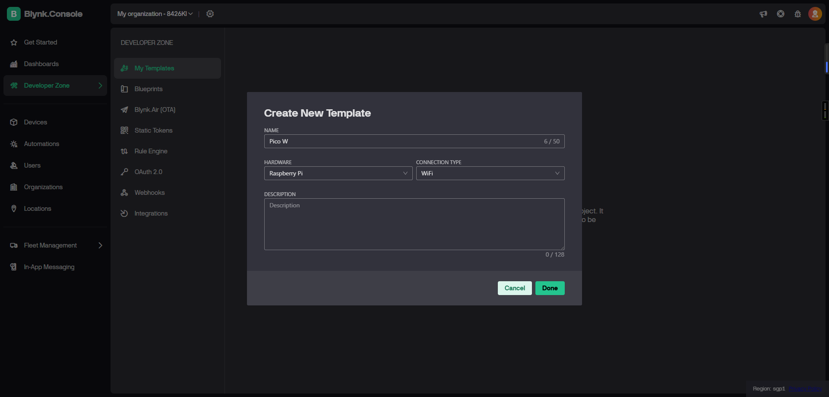This screenshot has width=829, height=397.
Task: Click the Static Tokens QR icon
Action: (x=124, y=130)
